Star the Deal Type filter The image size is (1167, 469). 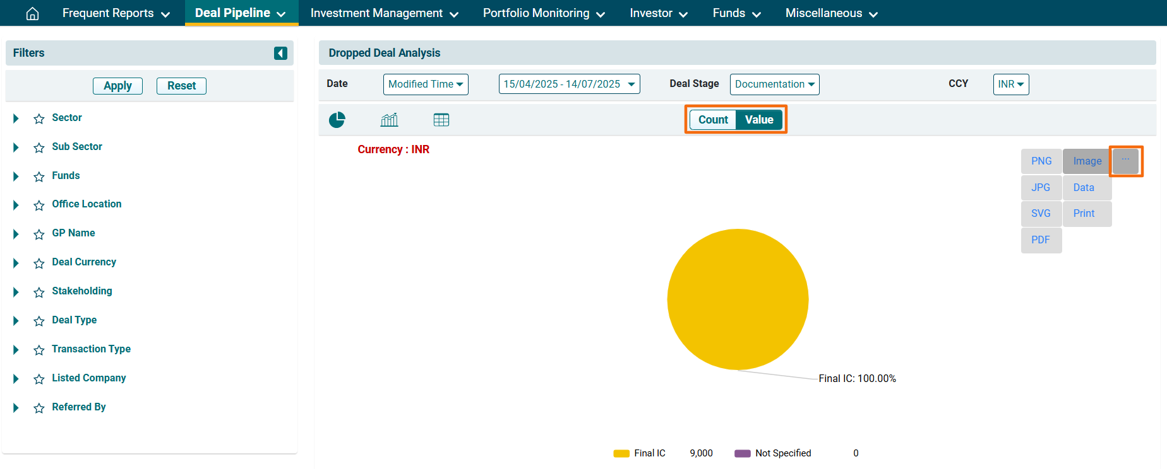click(x=39, y=321)
